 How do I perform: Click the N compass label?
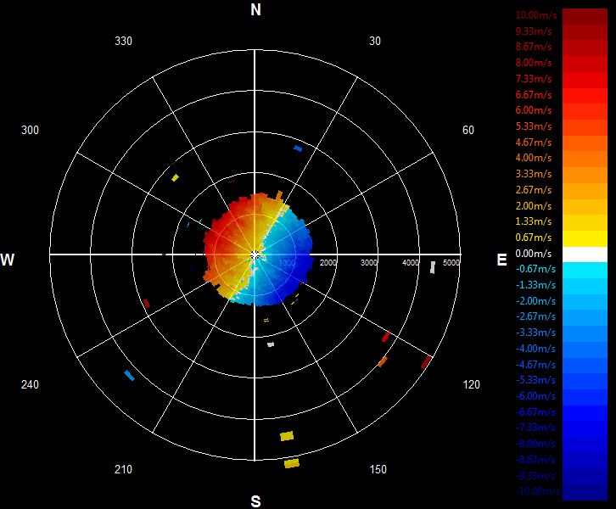tap(255, 10)
